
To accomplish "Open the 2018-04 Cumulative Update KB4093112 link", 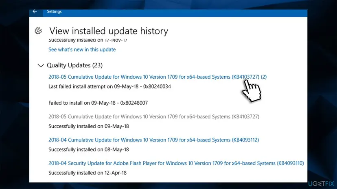I will click(x=153, y=140).
